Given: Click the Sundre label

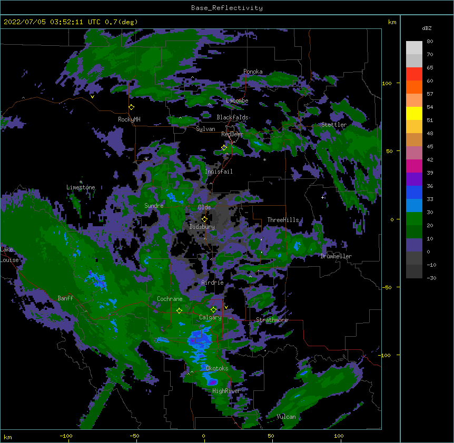Looking at the screenshot, I should pyautogui.click(x=154, y=206).
